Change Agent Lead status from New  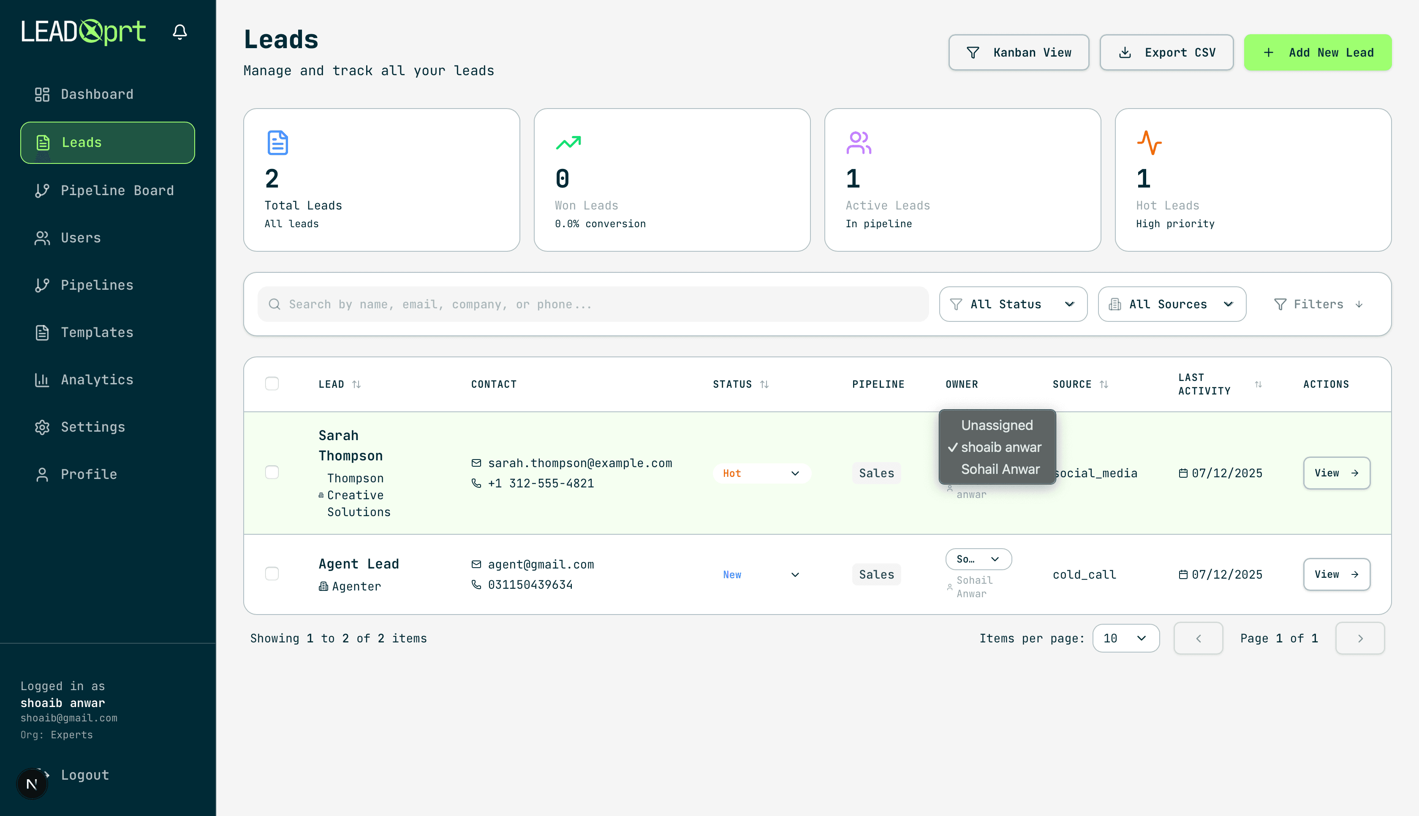click(761, 574)
